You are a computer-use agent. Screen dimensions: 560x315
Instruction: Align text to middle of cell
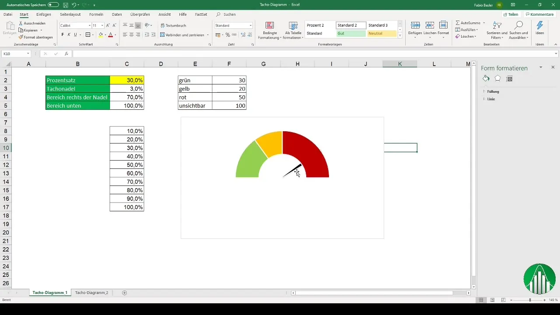[x=131, y=25]
